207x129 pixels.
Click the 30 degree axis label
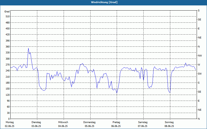pos(8,113)
